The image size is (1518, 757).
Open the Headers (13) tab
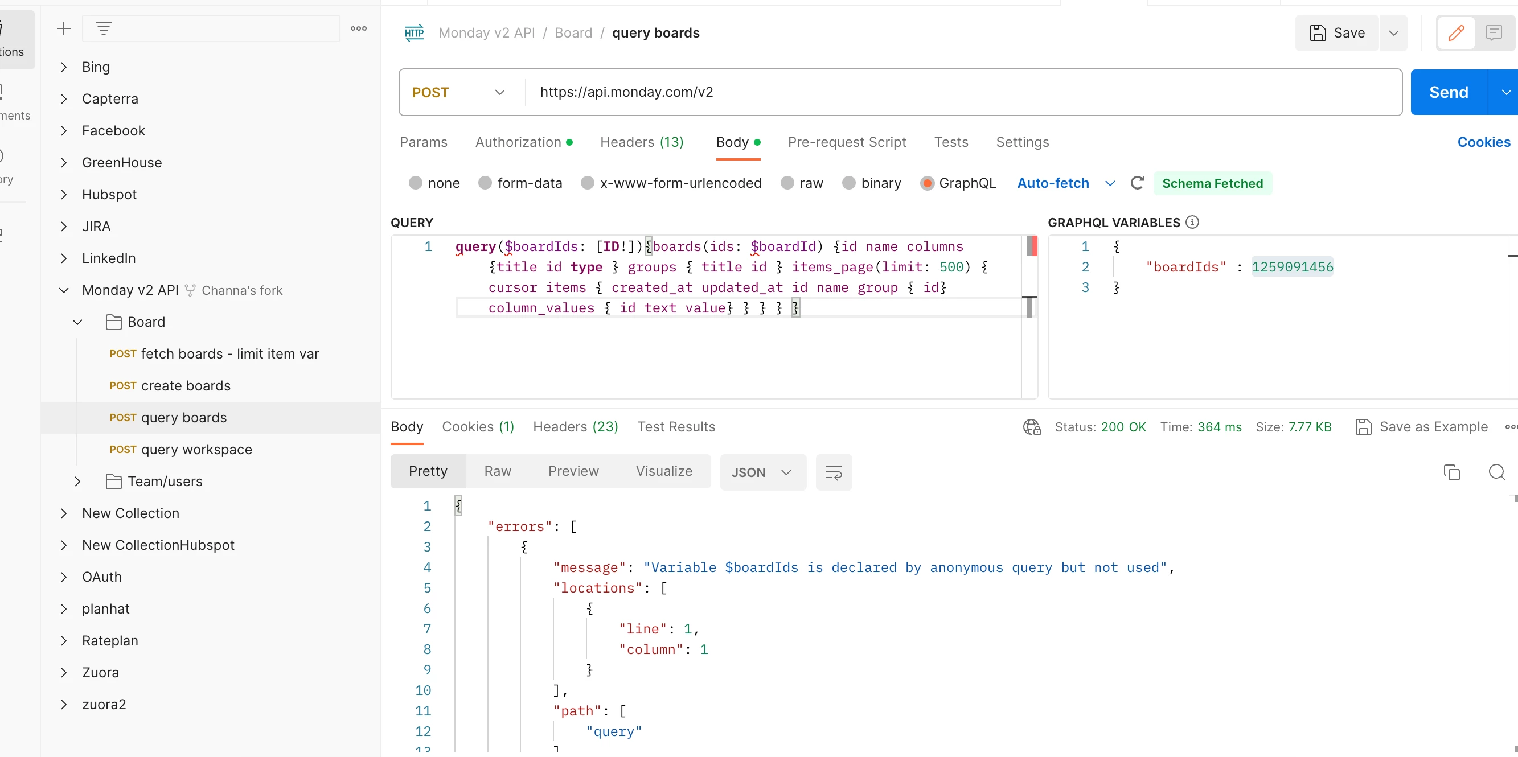(642, 142)
